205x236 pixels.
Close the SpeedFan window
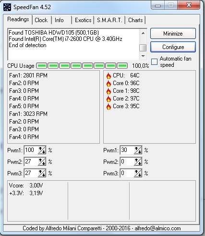click(x=189, y=5)
